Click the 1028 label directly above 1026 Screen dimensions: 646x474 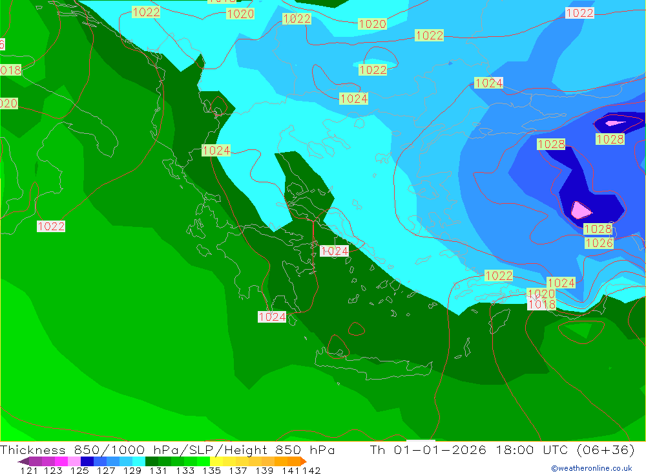coord(598,229)
